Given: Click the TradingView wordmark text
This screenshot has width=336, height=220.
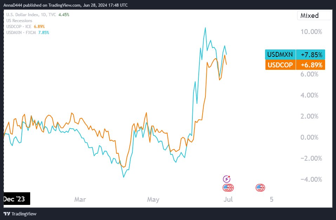Looking at the screenshot, I should [x=24, y=214].
